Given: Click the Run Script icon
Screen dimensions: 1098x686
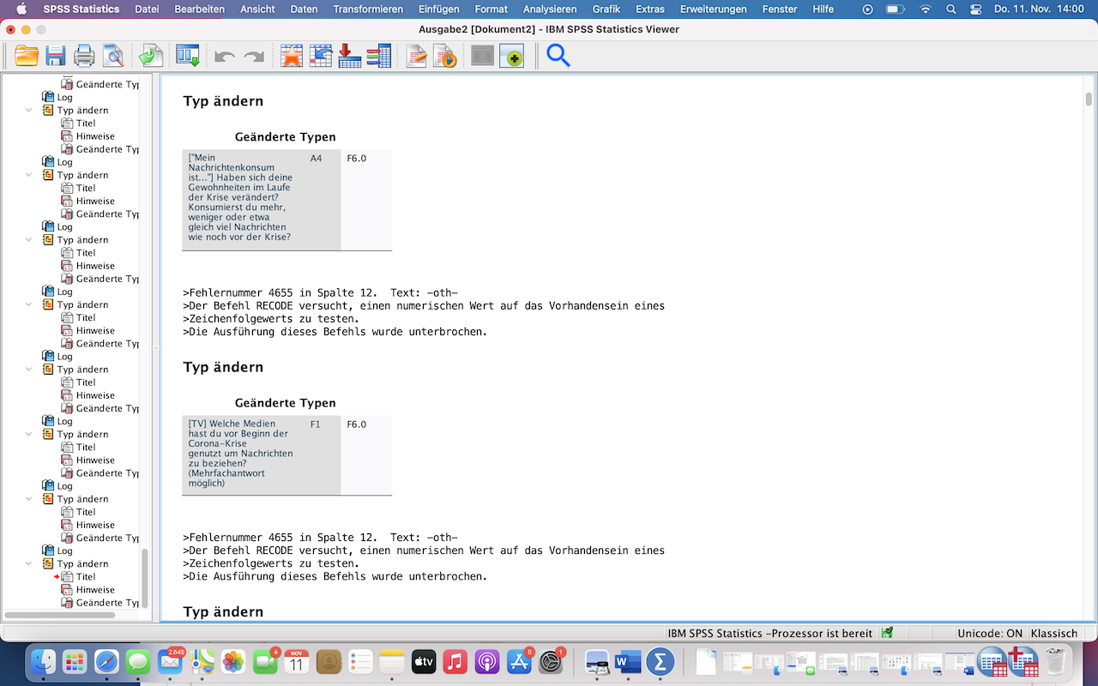Looking at the screenshot, I should [x=444, y=57].
